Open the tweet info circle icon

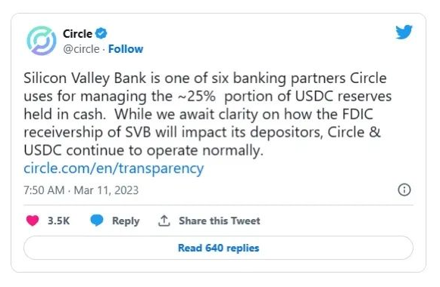click(x=404, y=190)
